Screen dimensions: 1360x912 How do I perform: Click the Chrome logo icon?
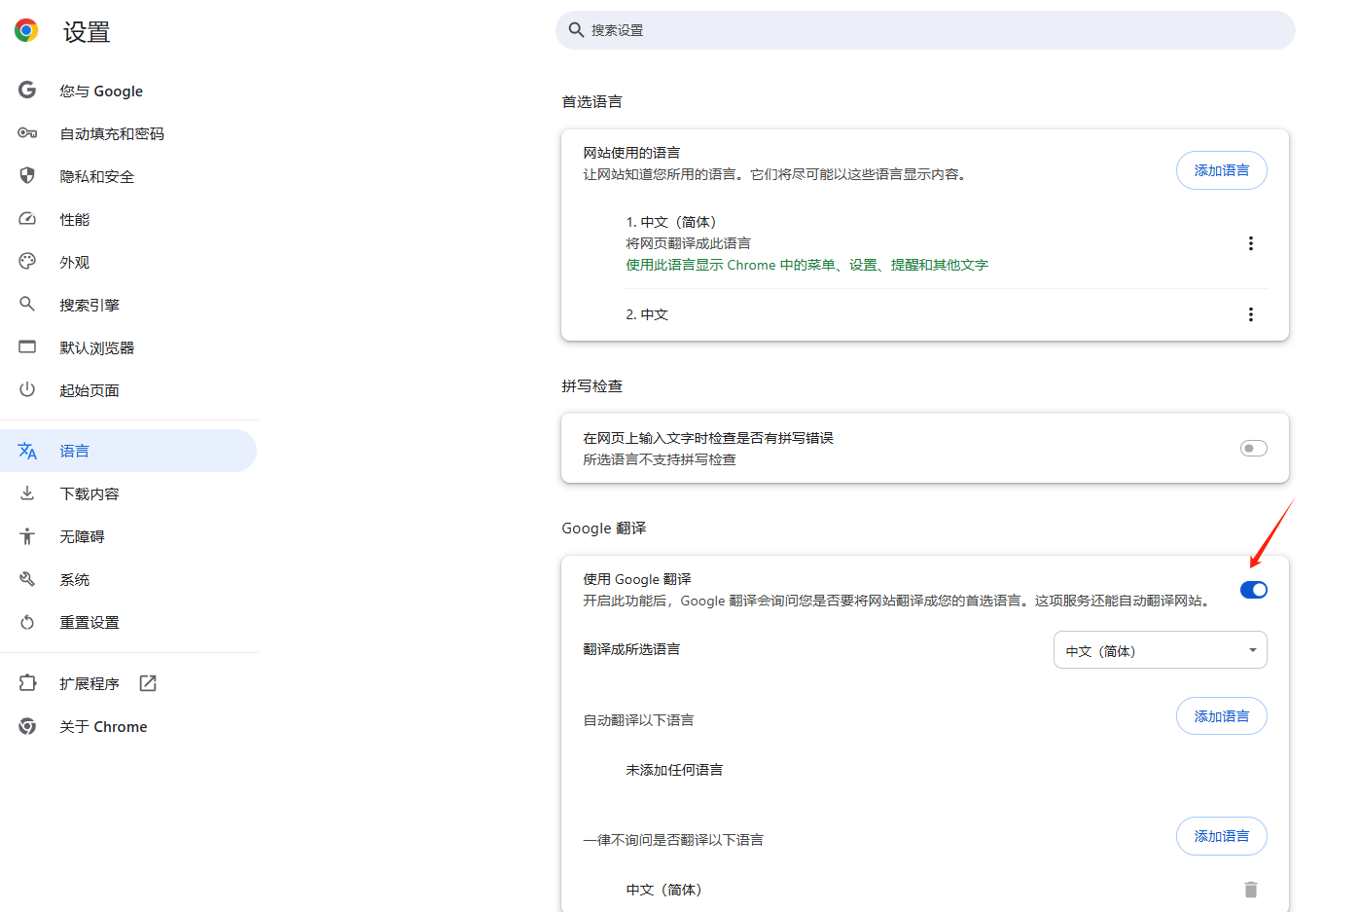tap(26, 30)
